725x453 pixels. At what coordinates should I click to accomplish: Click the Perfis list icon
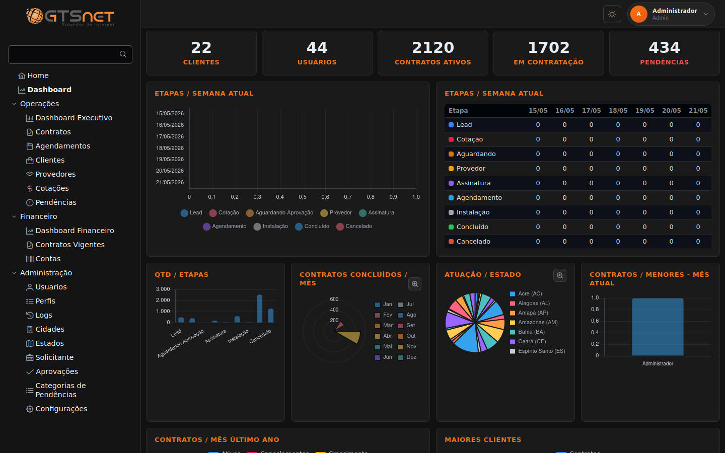click(30, 301)
